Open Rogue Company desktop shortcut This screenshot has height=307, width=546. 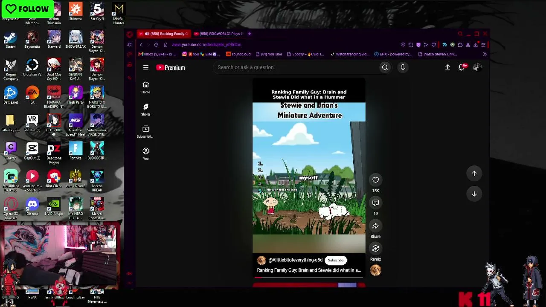click(x=11, y=70)
